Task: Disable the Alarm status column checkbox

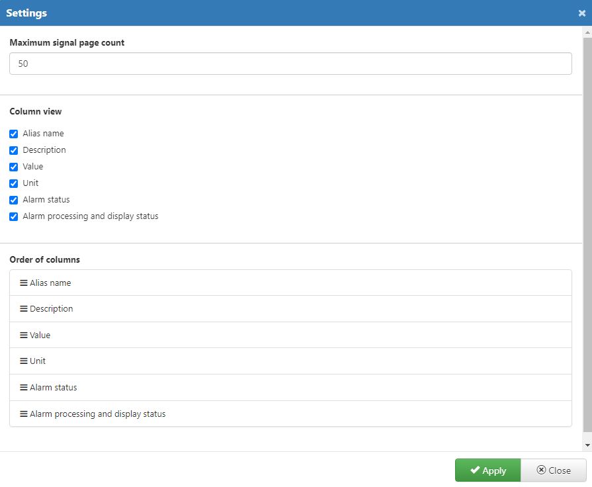Action: [14, 200]
